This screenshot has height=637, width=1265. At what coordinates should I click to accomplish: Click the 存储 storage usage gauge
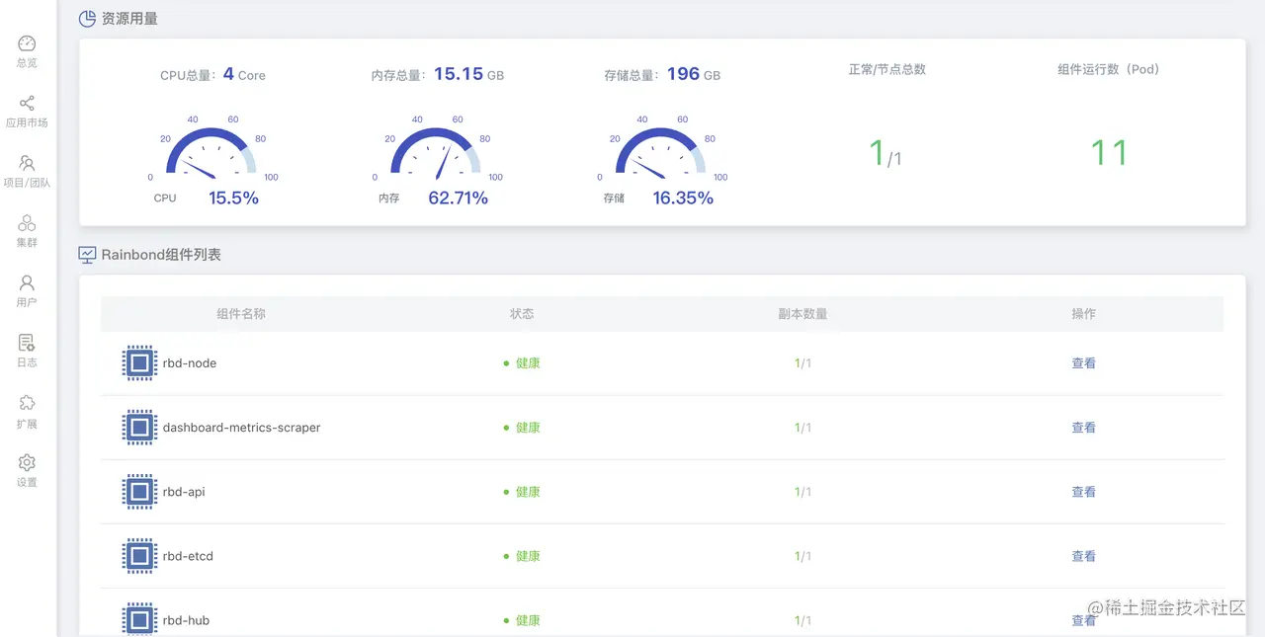[x=661, y=150]
